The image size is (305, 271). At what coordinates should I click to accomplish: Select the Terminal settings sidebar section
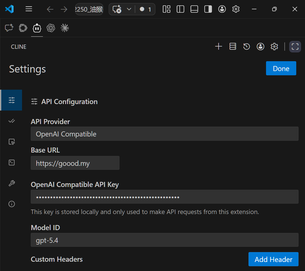[x=12, y=162]
